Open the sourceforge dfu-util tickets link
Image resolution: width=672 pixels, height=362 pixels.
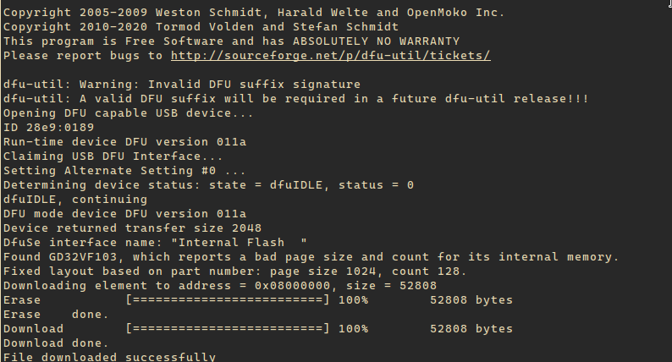tap(330, 56)
